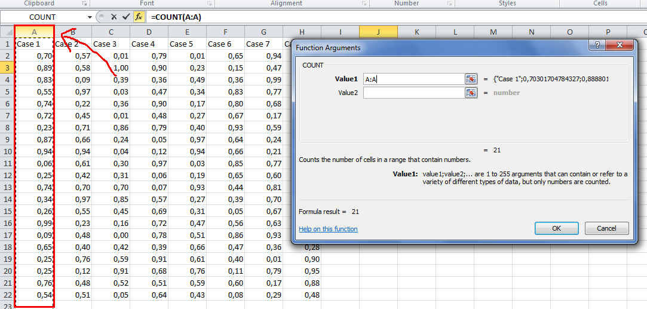Select all cells with corner button
Image resolution: width=647 pixels, height=309 pixels.
(x=7, y=32)
